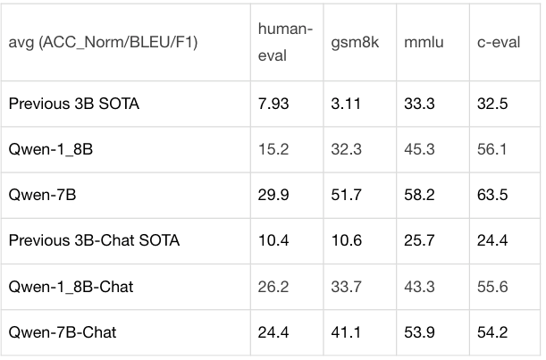This screenshot has height=360, width=546.
Task: Select the Previous 3B SOTA row label
Action: tap(74, 104)
